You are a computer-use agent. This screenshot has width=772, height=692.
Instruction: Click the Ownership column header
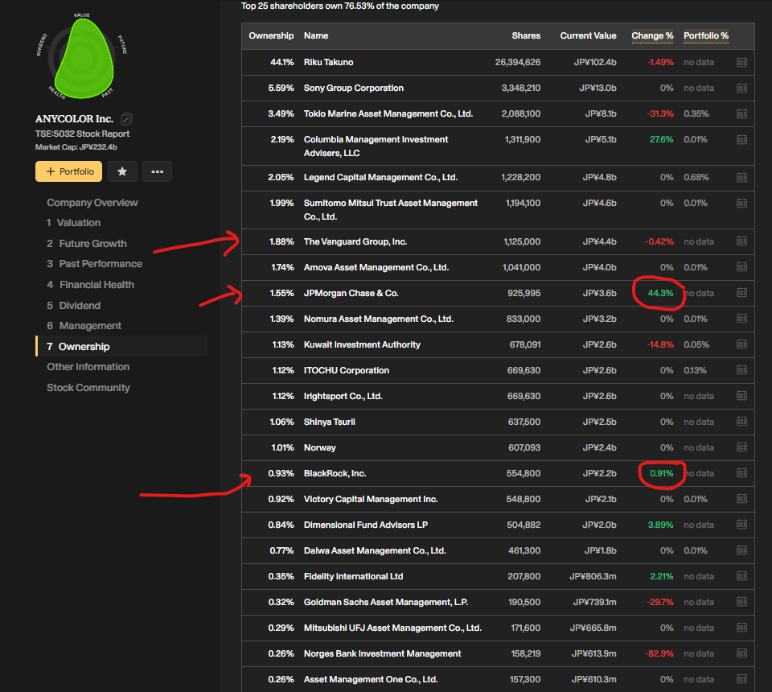point(271,35)
